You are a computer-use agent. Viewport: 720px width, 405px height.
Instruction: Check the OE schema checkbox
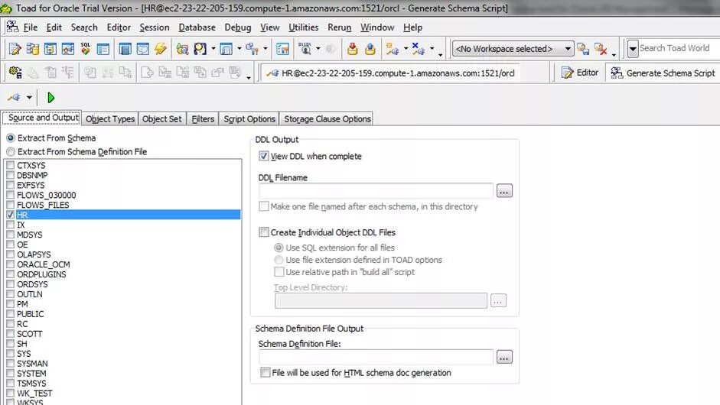point(10,245)
